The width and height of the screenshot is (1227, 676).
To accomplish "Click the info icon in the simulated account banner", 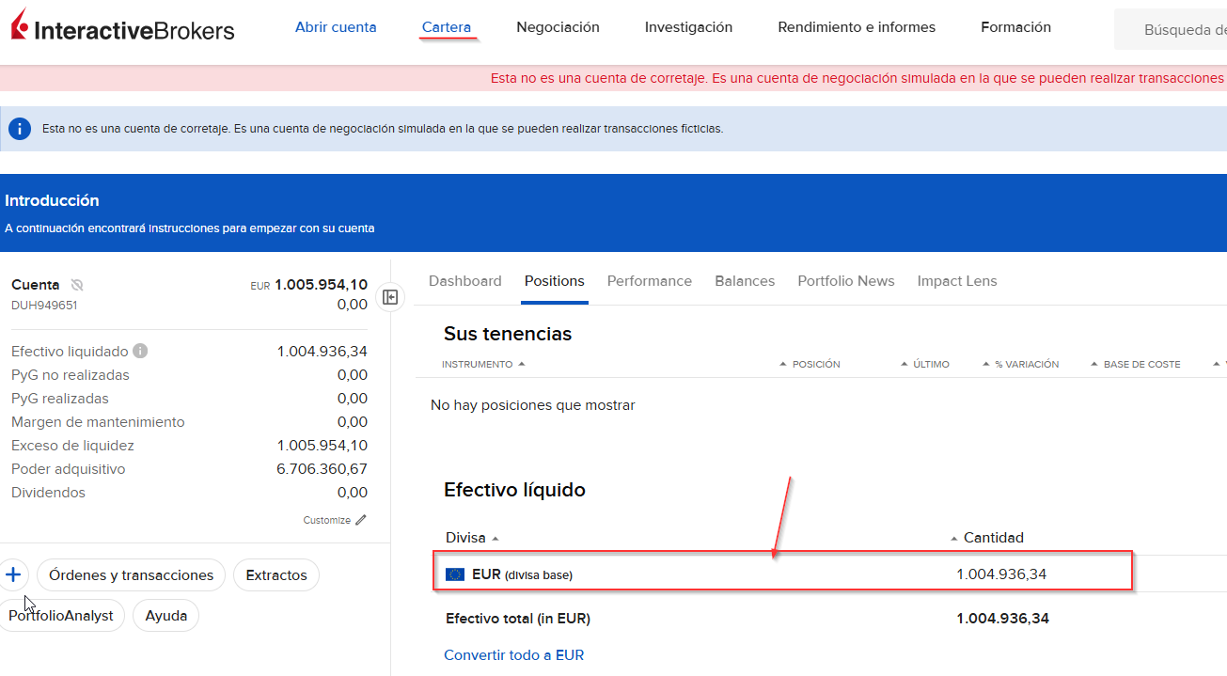I will (x=19, y=128).
